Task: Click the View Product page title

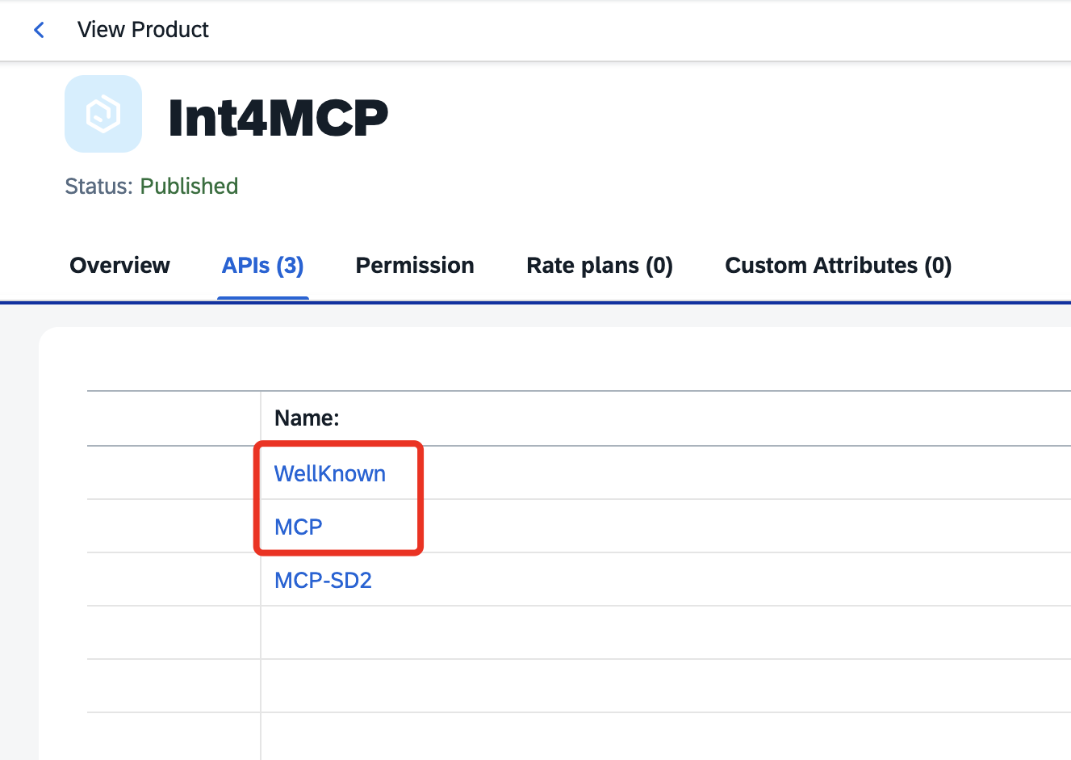Action: [x=143, y=30]
